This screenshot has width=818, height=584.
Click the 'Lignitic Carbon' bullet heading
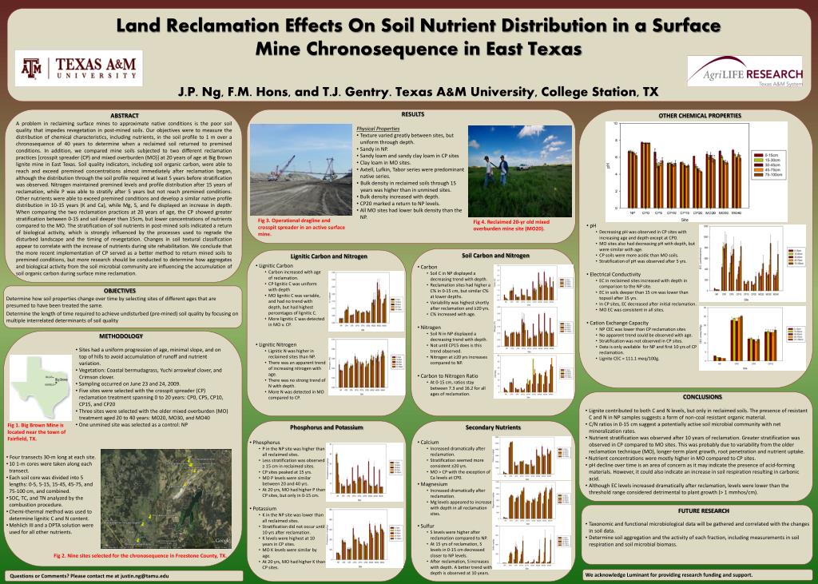(276, 266)
